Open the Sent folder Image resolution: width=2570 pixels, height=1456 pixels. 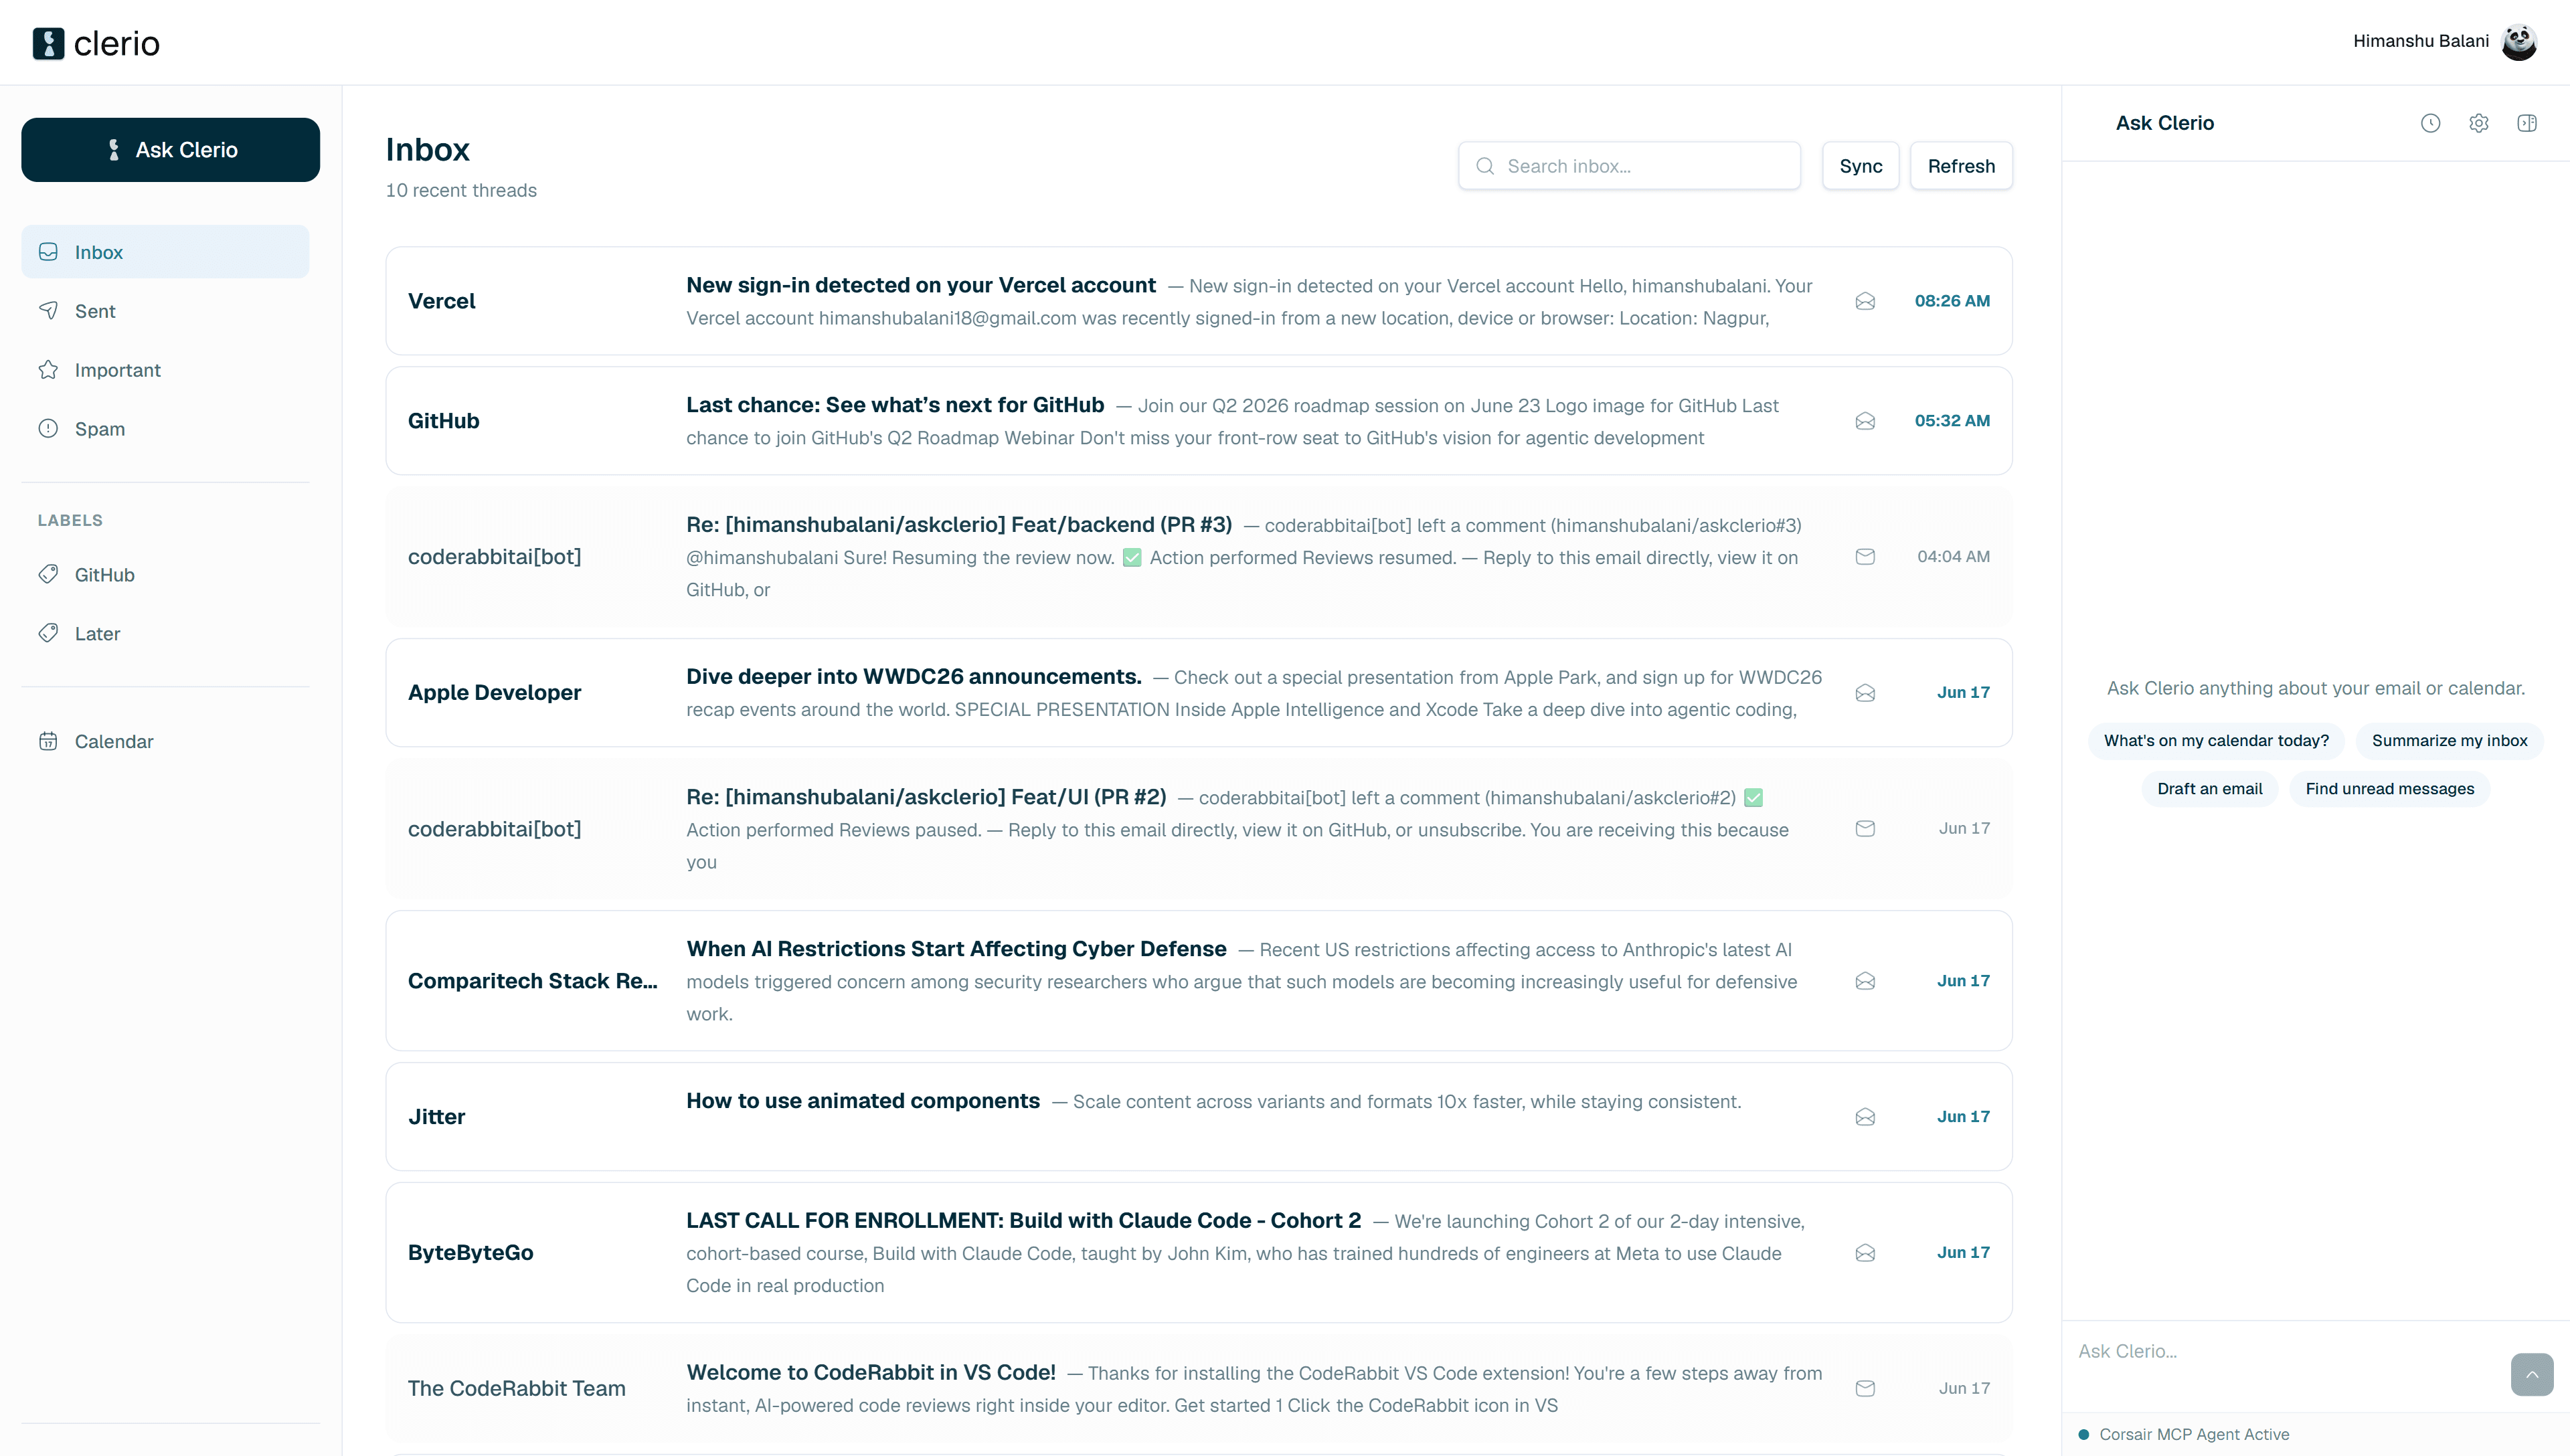[x=165, y=311]
